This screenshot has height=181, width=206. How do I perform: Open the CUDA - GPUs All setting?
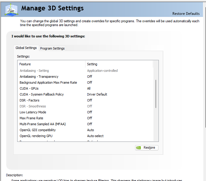[89, 88]
